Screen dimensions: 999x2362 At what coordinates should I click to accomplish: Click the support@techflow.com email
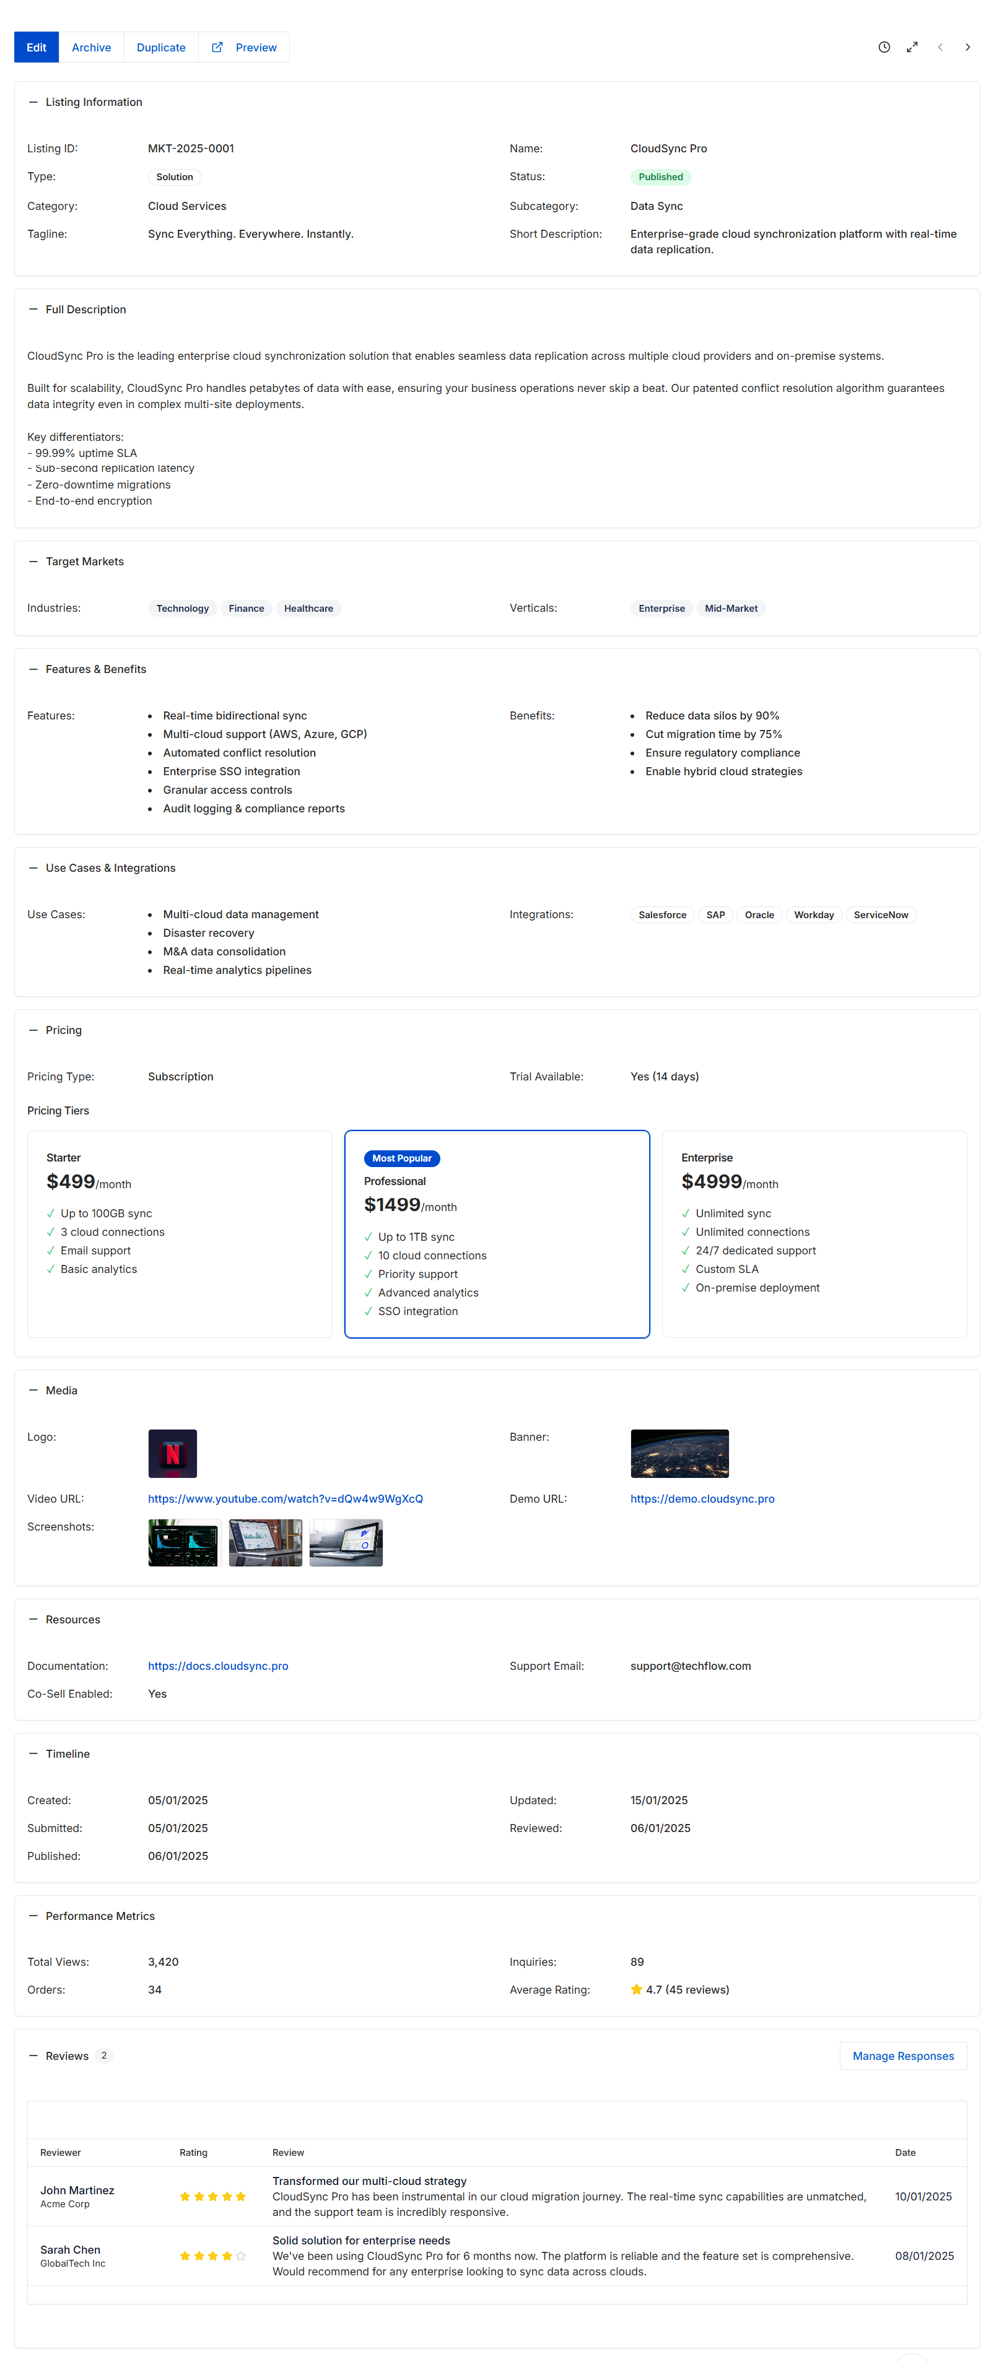pos(691,1666)
